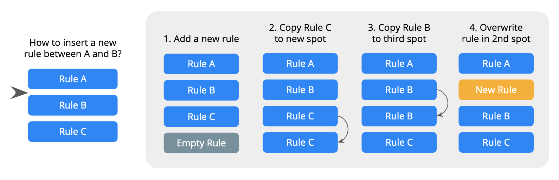Click the second Rule B copy in step 3
The width and height of the screenshot is (559, 180).
pos(399,116)
